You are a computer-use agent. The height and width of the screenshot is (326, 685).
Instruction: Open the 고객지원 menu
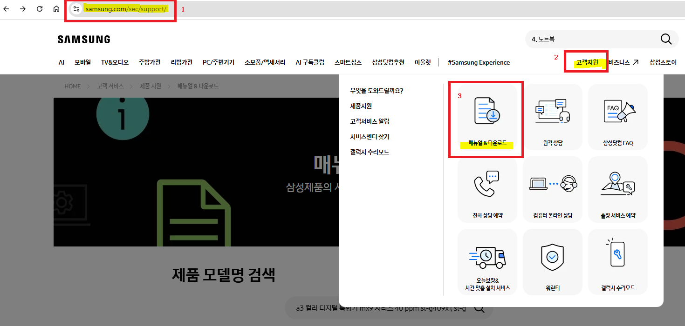[587, 62]
